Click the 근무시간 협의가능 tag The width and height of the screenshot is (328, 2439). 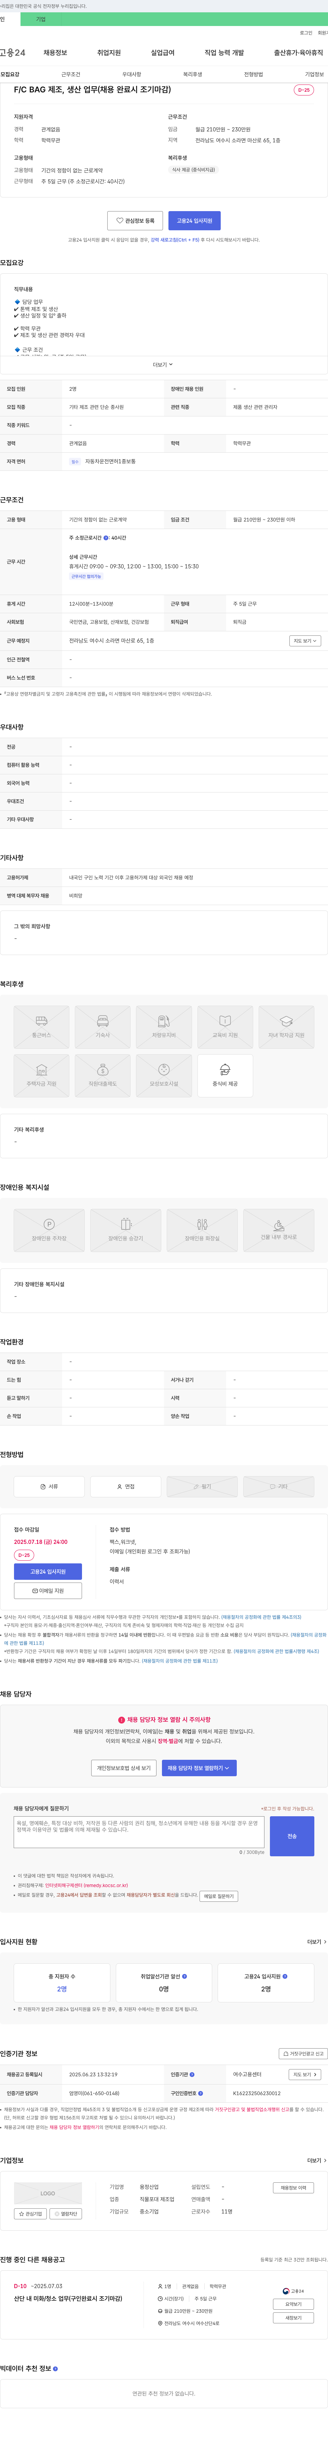86,577
